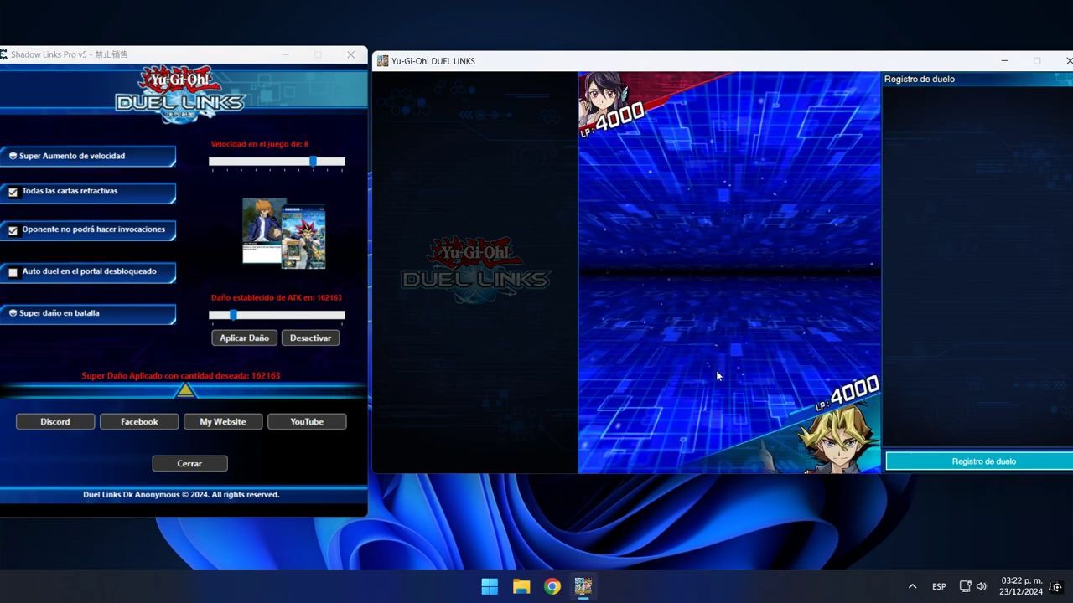This screenshot has width=1073, height=603.
Task: Click the Duel Links taskbar icon
Action: click(x=583, y=586)
